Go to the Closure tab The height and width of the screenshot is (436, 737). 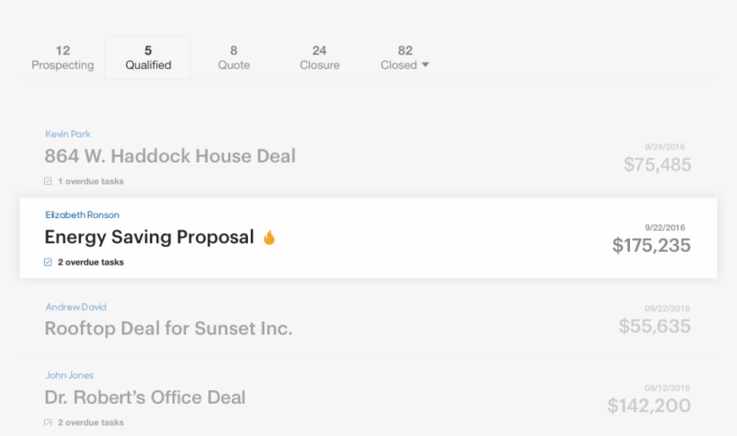tap(319, 58)
